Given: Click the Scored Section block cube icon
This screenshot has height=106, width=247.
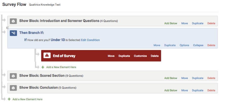Looking at the screenshot, I should coord(13,76).
